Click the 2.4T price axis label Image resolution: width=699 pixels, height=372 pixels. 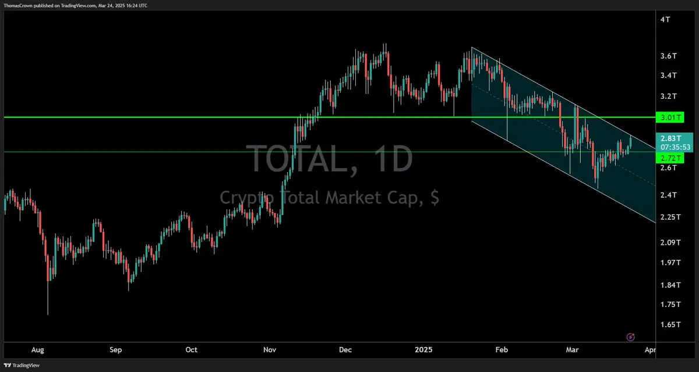click(x=668, y=195)
